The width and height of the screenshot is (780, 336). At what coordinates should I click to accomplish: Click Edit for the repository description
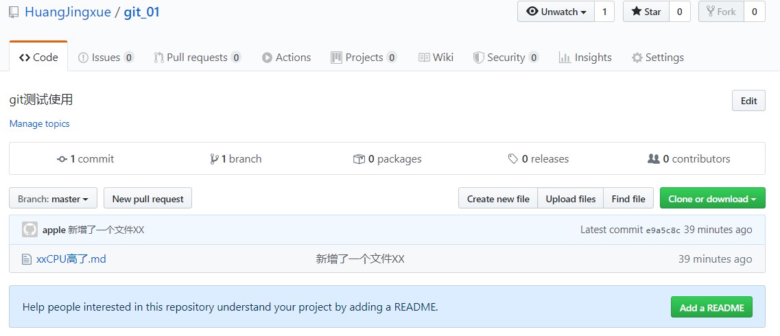pyautogui.click(x=748, y=101)
